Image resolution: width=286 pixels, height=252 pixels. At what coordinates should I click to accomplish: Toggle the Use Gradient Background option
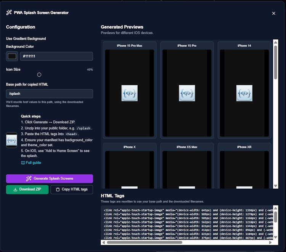click(x=26, y=39)
